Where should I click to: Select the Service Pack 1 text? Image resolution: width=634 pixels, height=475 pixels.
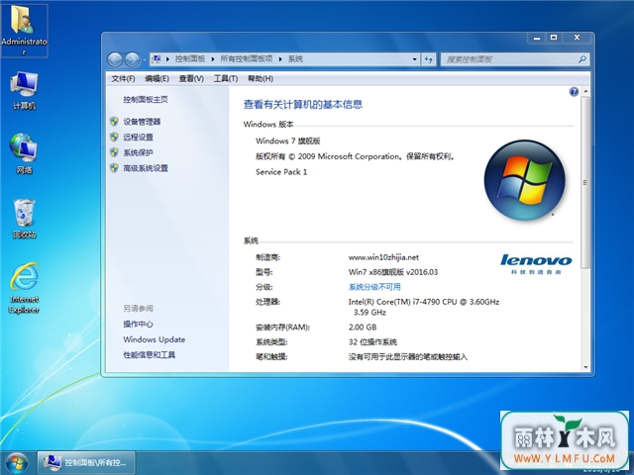click(281, 172)
